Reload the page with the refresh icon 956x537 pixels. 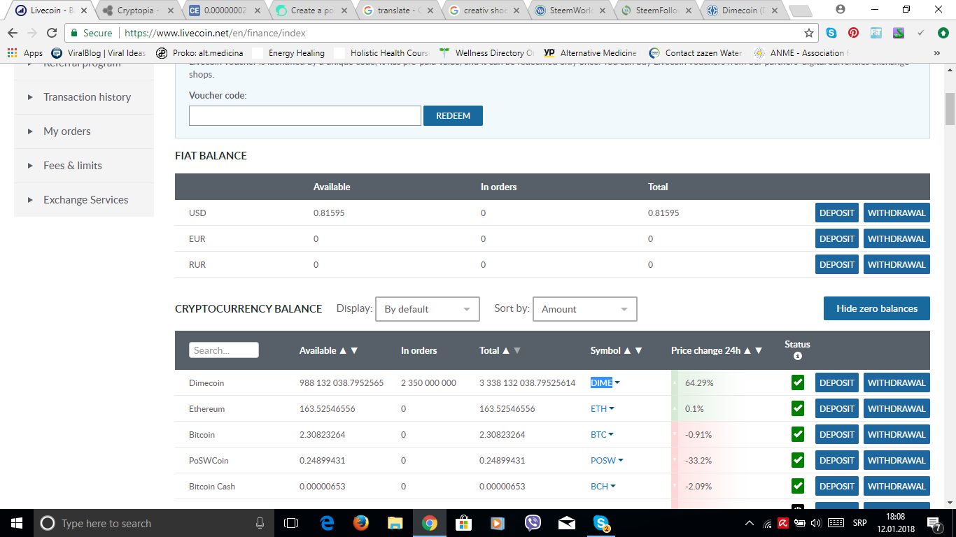(x=52, y=33)
